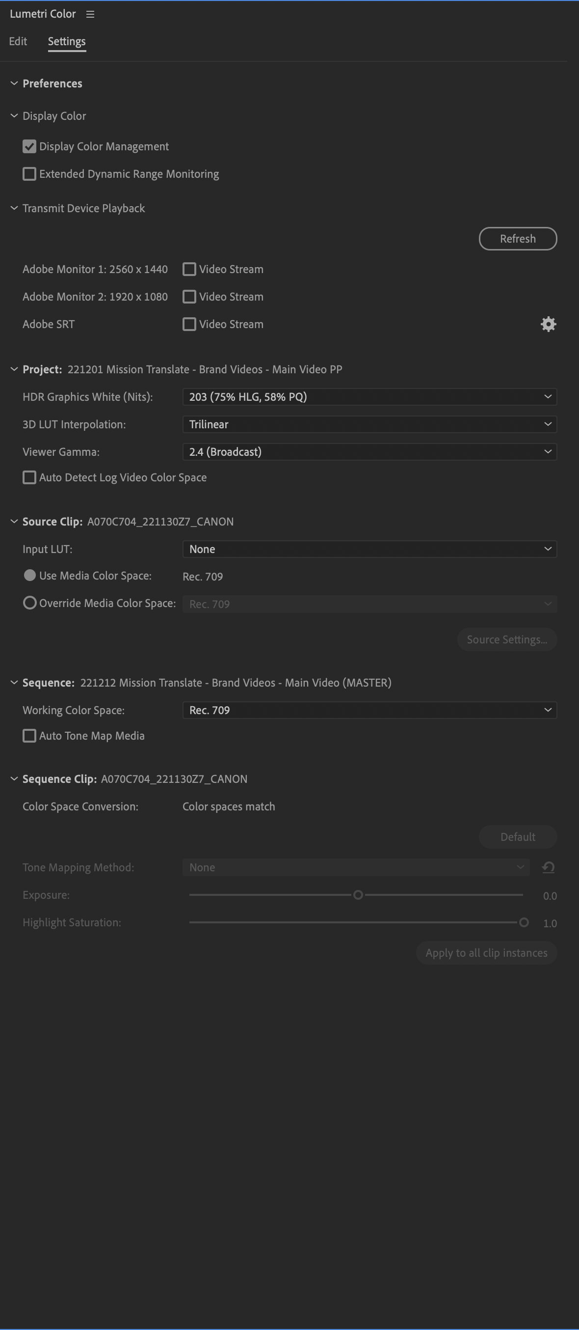The height and width of the screenshot is (1330, 579).
Task: Open the Working Color Space dropdown
Action: click(x=369, y=710)
